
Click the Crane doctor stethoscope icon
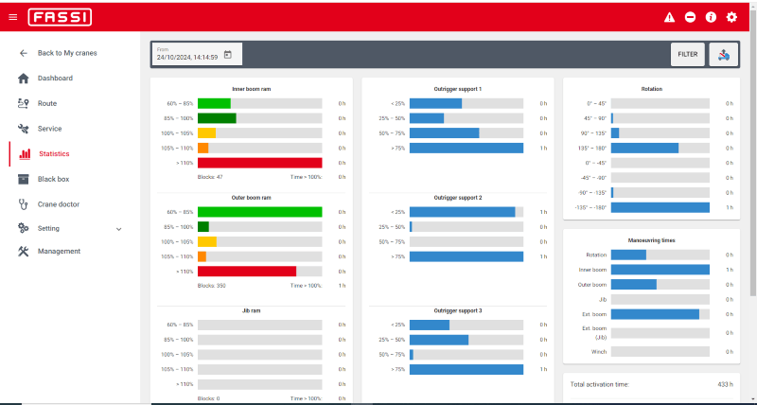tap(23, 204)
